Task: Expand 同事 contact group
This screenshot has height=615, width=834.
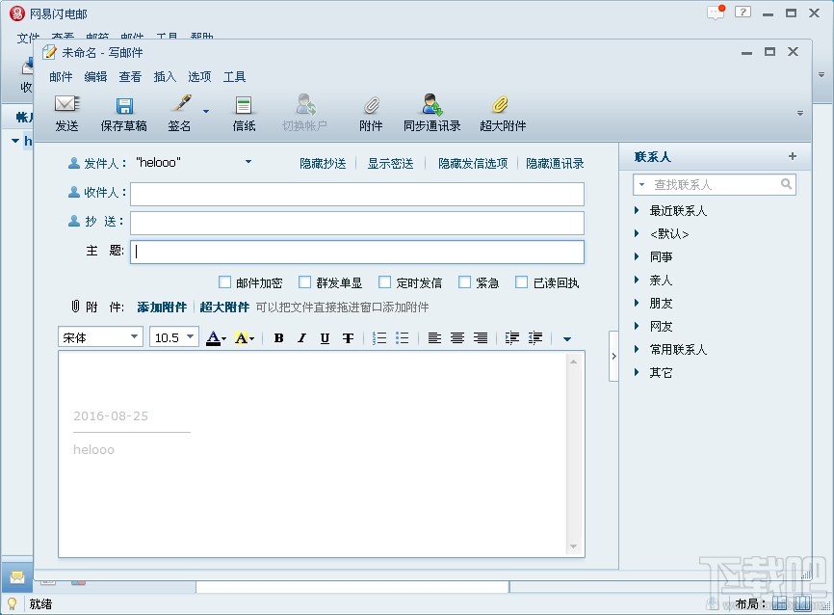Action: pos(637,256)
